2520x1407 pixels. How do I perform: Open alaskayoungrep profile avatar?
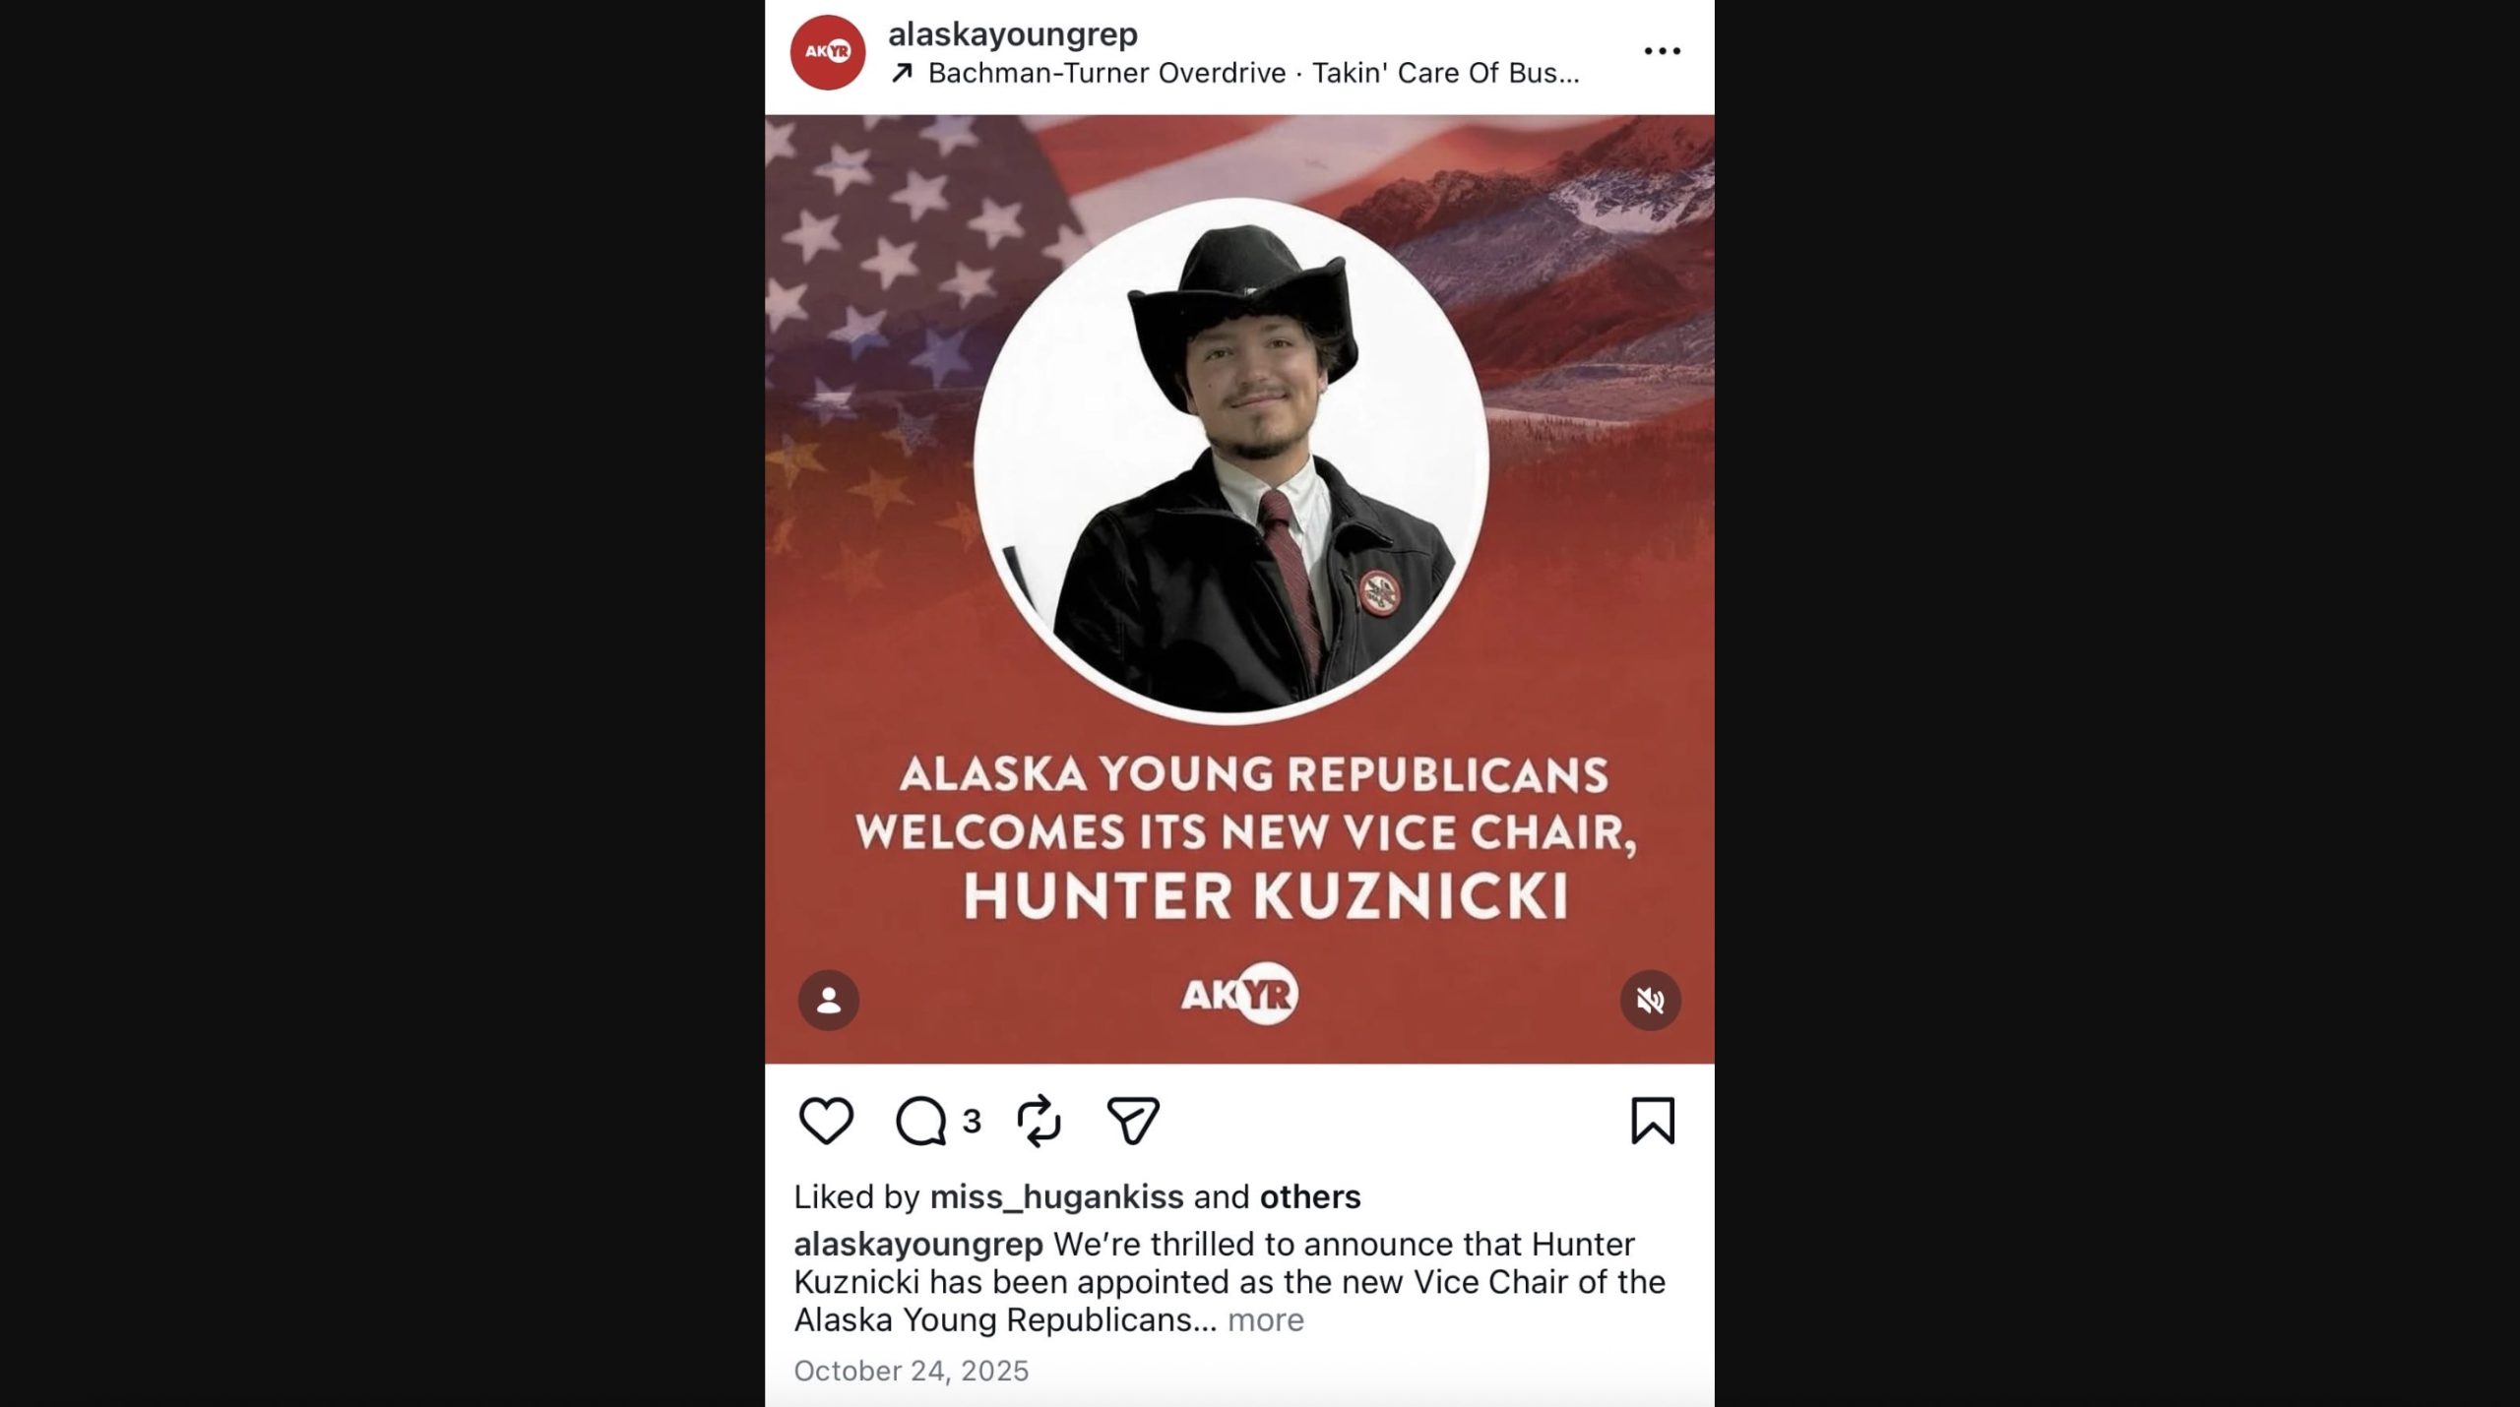(x=828, y=52)
